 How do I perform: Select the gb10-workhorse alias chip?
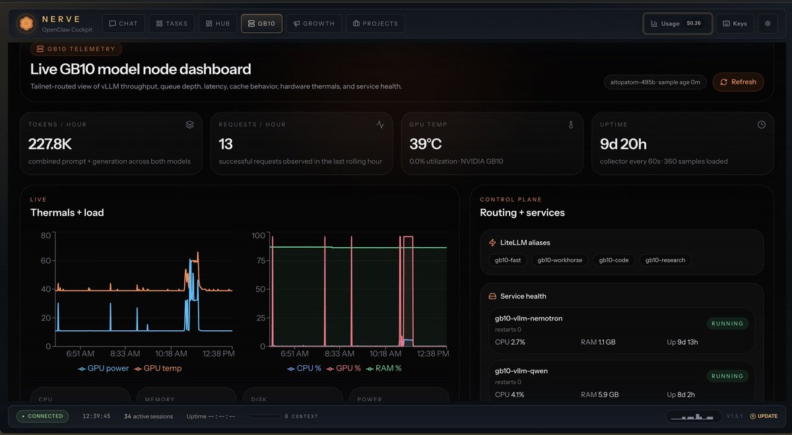coord(560,260)
